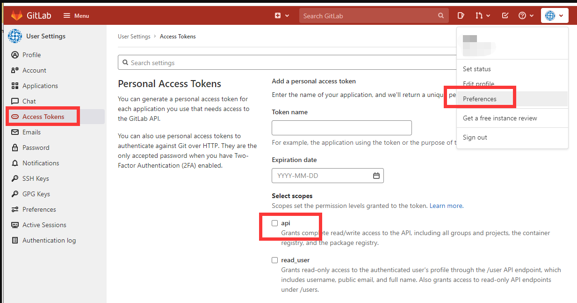Image resolution: width=577 pixels, height=303 pixels.
Task: Click the Learn more link
Action: 447,206
